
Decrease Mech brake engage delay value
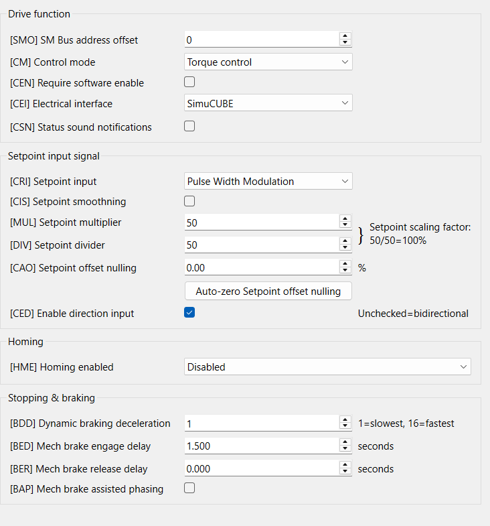click(x=345, y=450)
